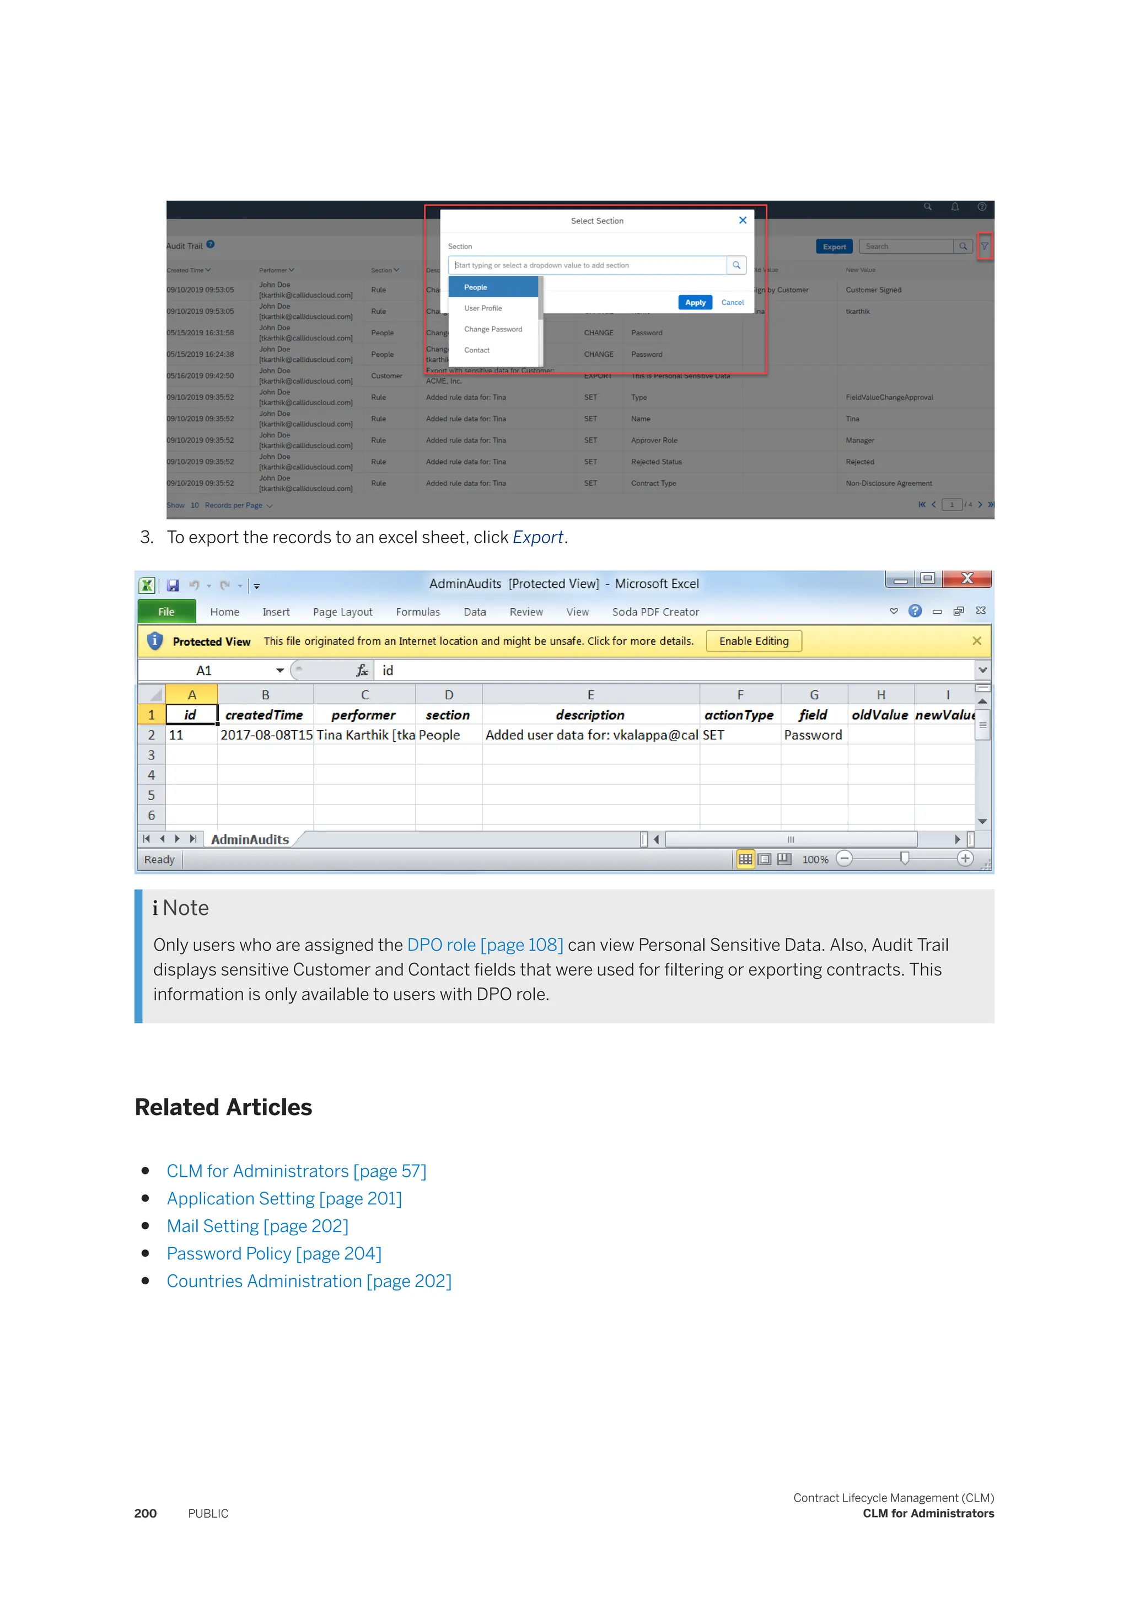1129x1597 pixels.
Task: Select Change Password in the section list
Action: click(x=493, y=329)
